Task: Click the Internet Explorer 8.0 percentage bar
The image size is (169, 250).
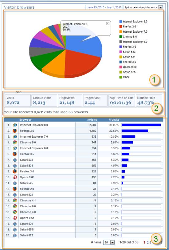Action: tap(141, 125)
